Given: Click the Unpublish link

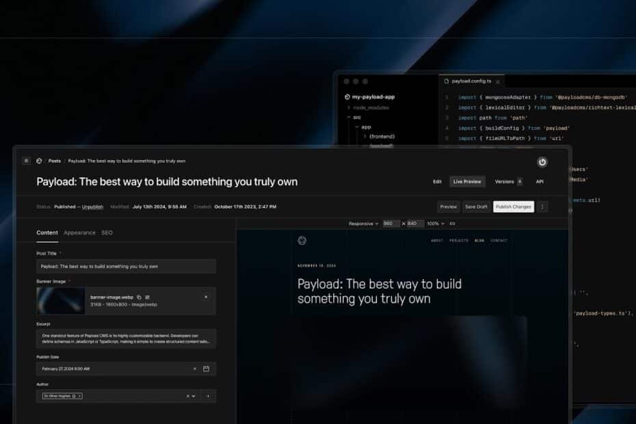Looking at the screenshot, I should coord(92,207).
